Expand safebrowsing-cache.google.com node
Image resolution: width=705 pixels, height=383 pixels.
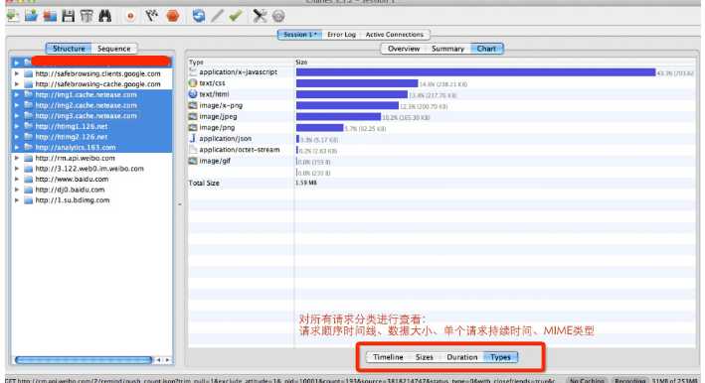point(17,84)
